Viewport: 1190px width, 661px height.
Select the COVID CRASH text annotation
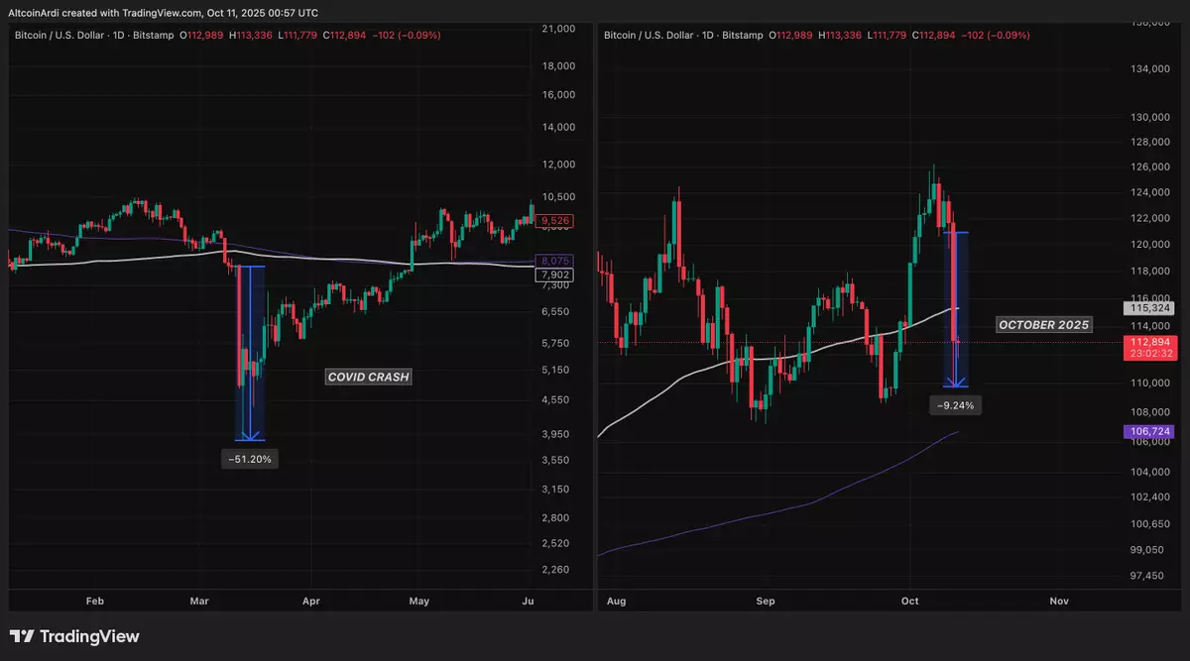click(368, 377)
